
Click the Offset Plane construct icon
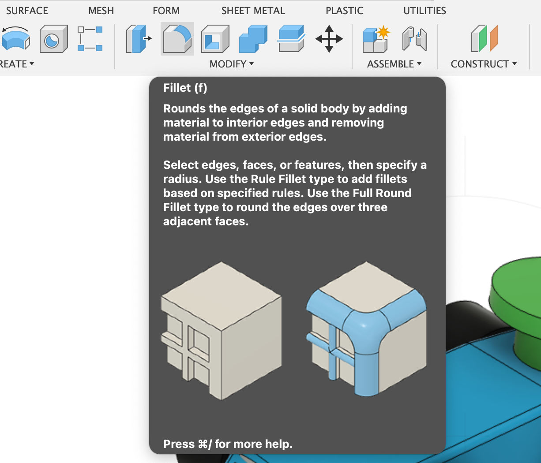point(483,39)
